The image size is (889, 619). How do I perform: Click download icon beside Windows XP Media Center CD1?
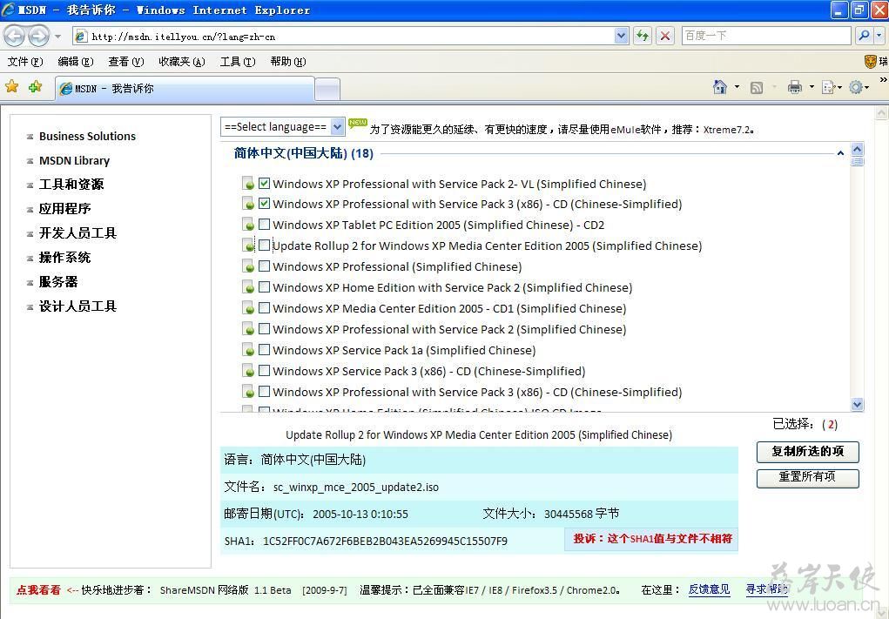(248, 308)
